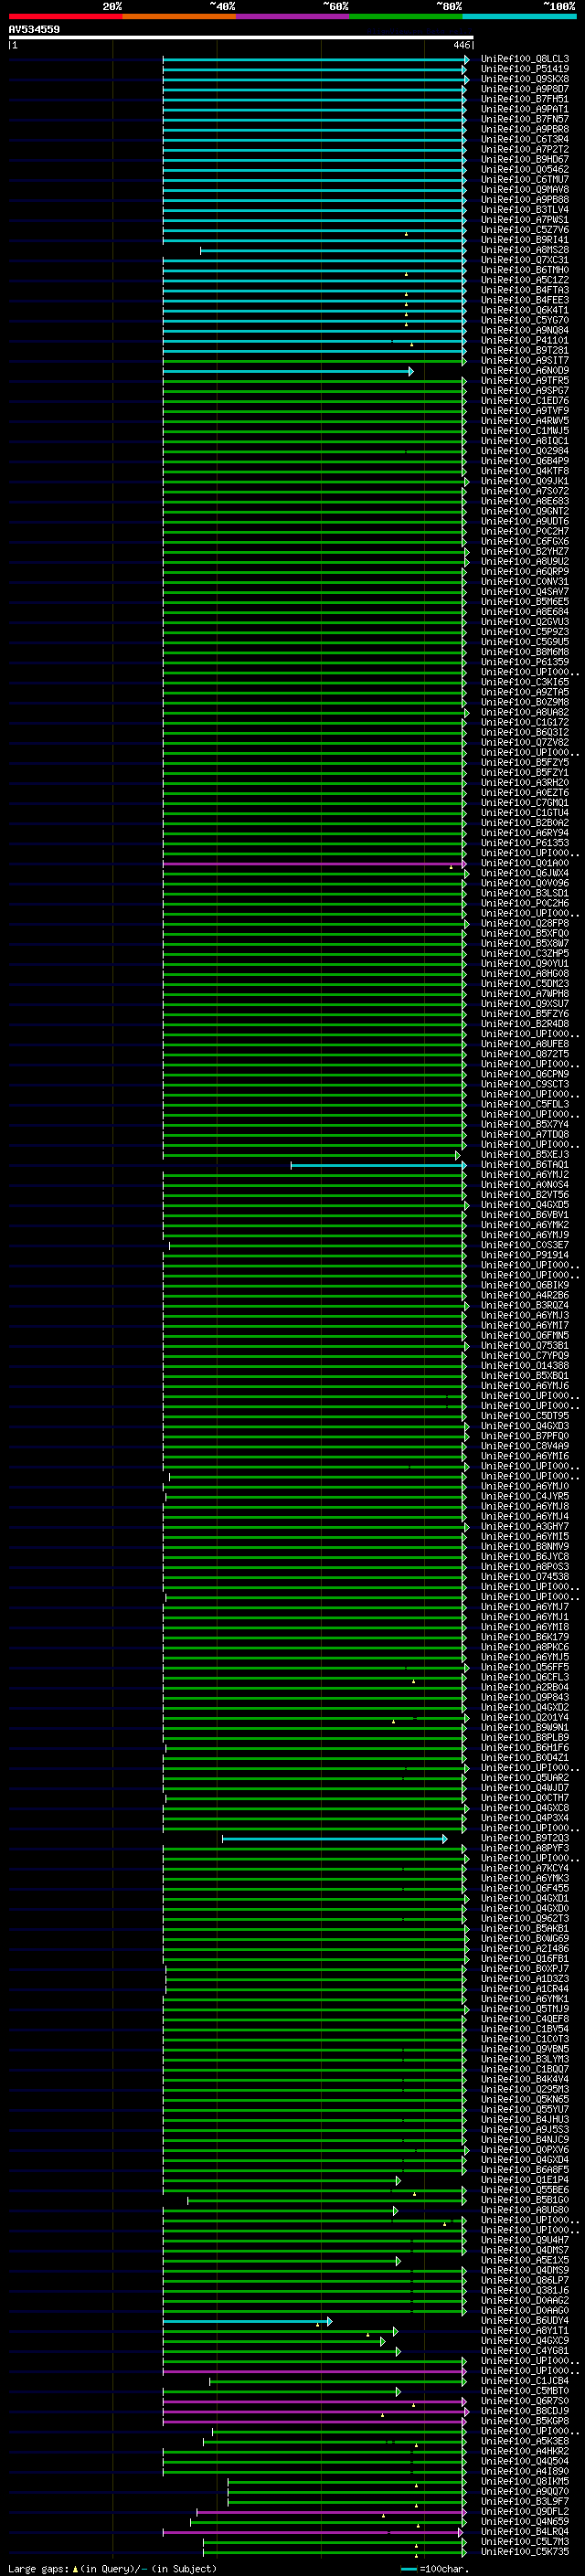Select hit label UniRef100_C4YG81
585x2576 pixels.
pos(524,2351)
